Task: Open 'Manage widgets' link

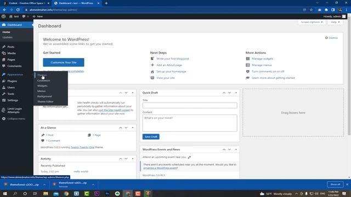Action: [262, 59]
